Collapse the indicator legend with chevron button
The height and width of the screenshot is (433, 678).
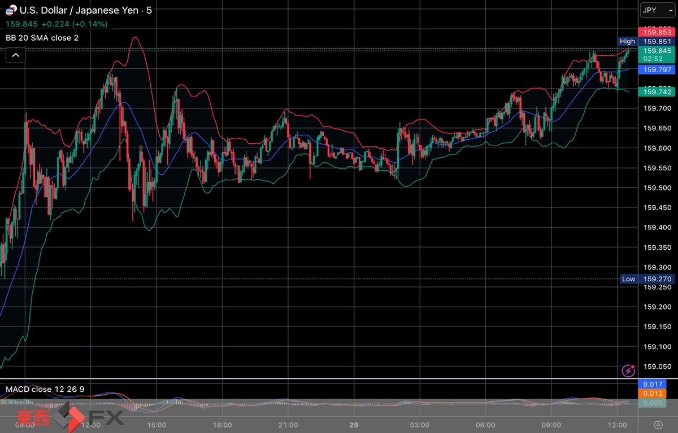coord(15,55)
